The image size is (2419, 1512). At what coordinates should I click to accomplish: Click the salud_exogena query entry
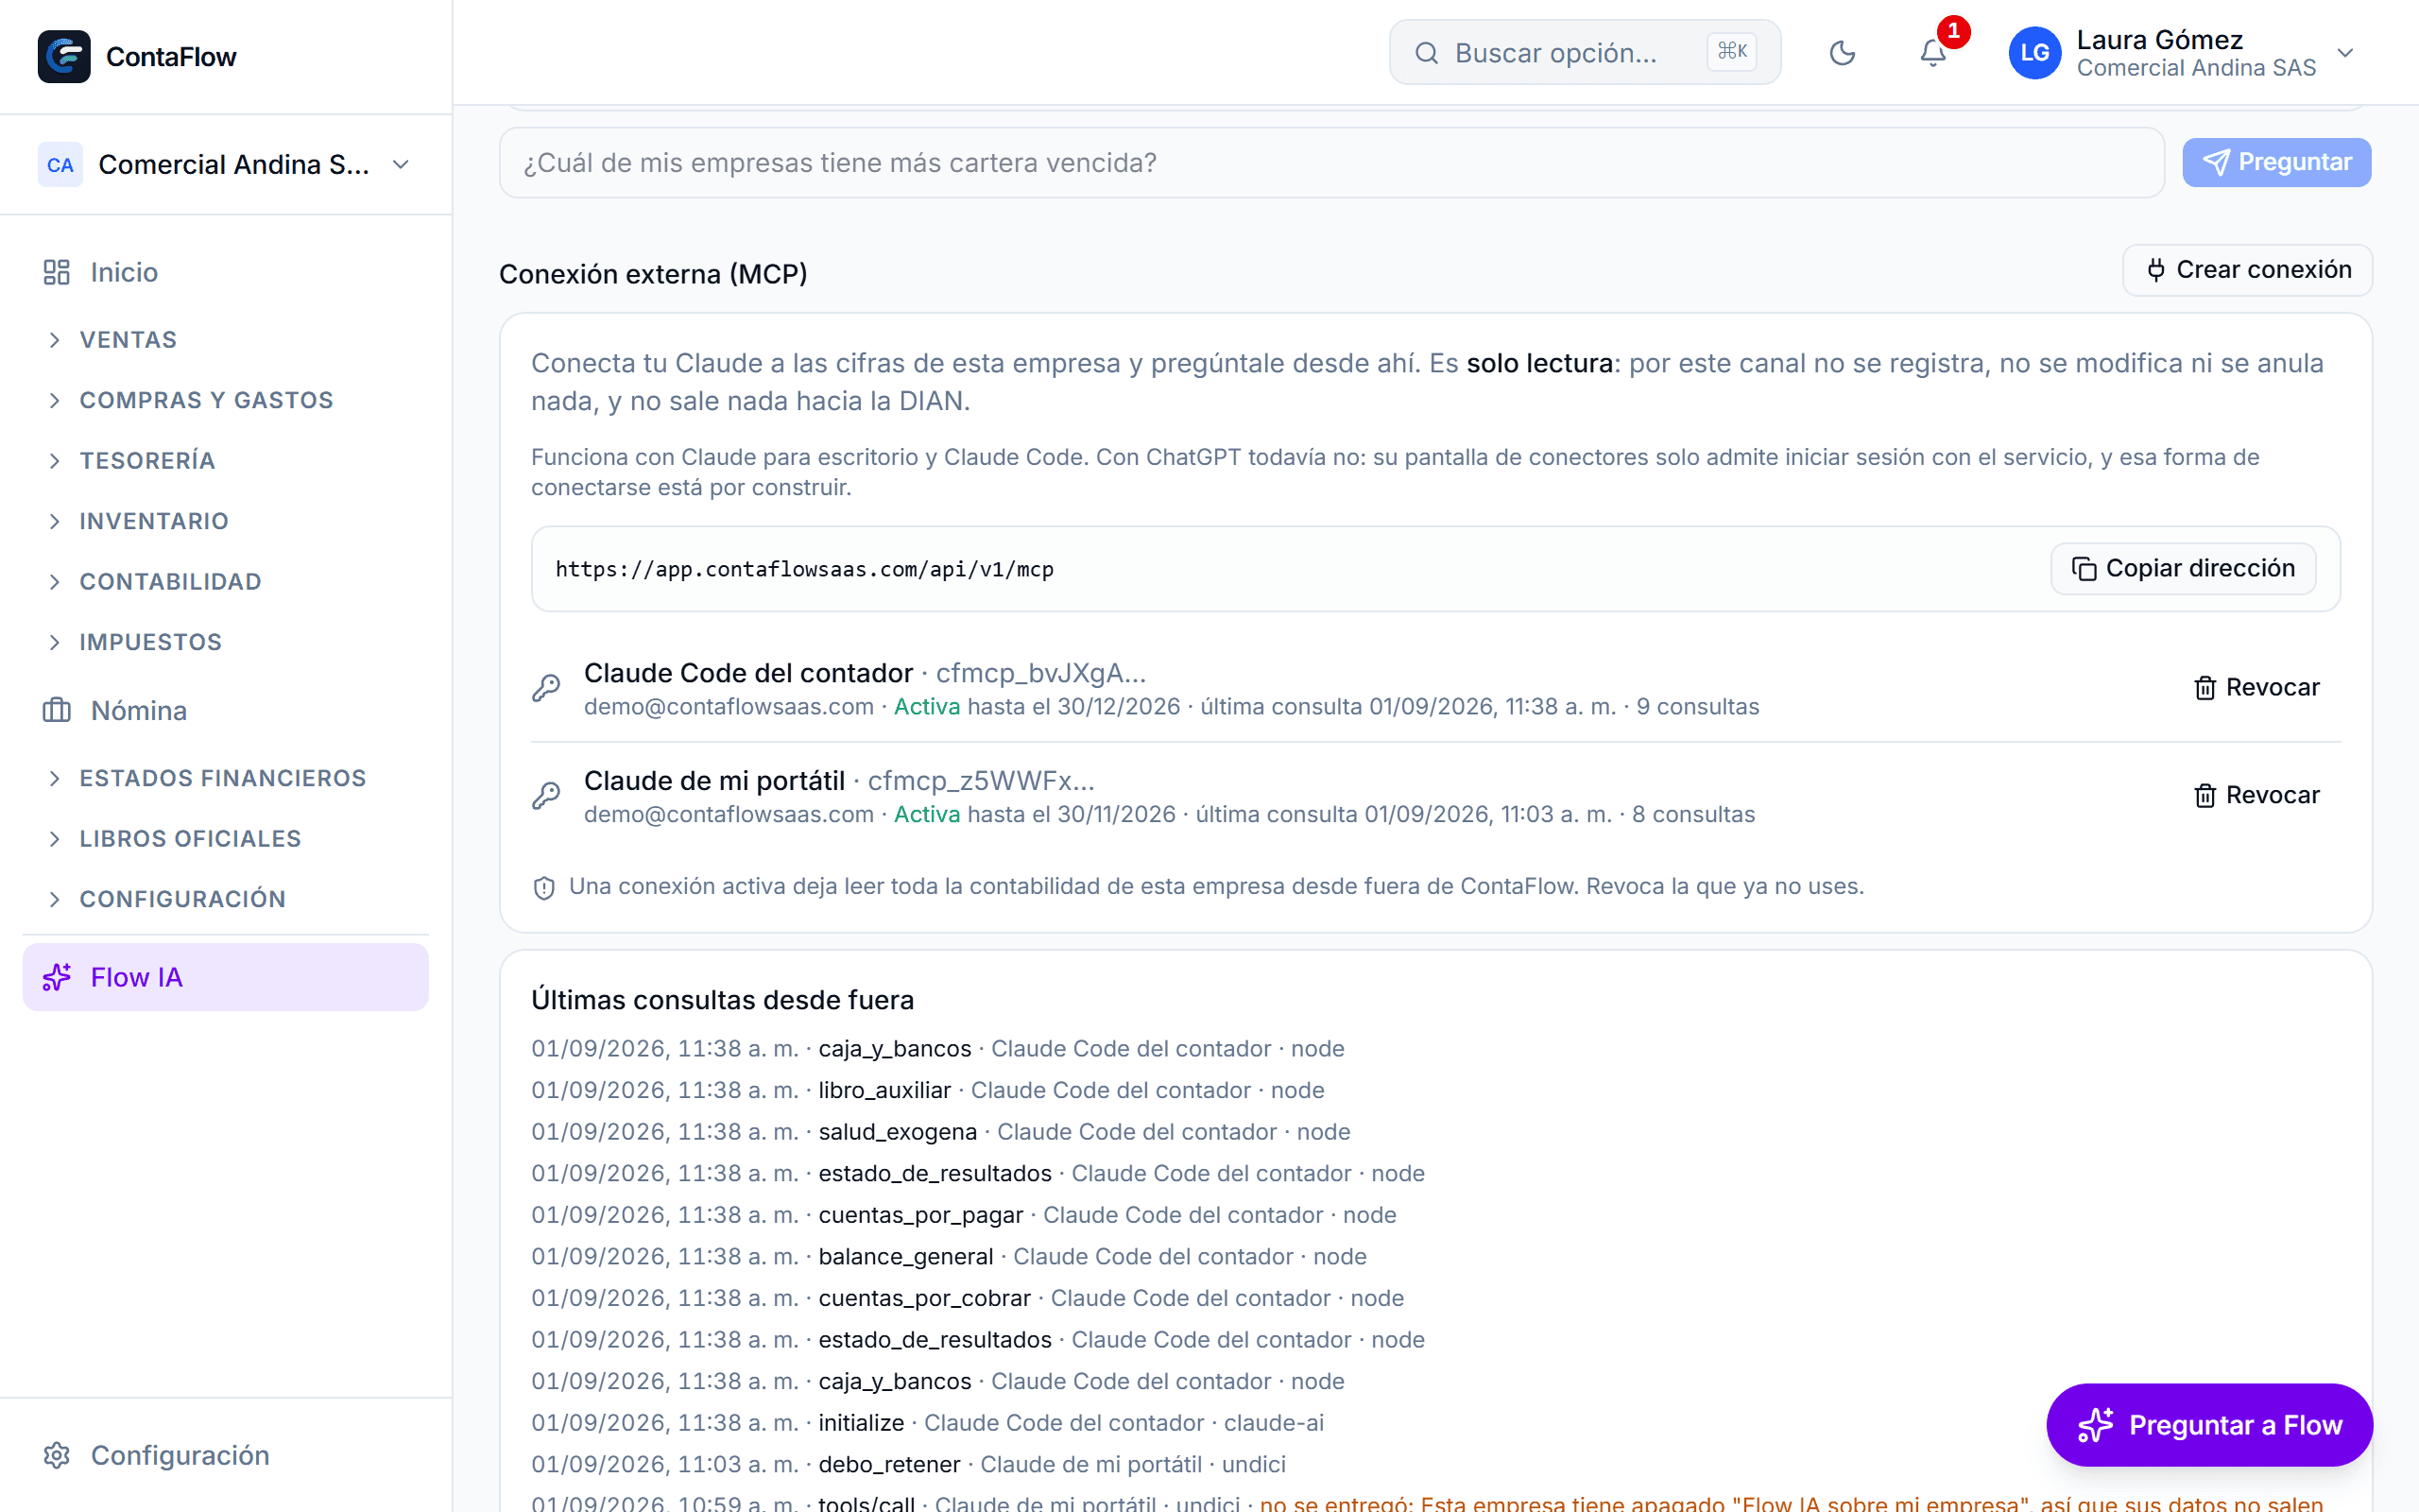[898, 1132]
